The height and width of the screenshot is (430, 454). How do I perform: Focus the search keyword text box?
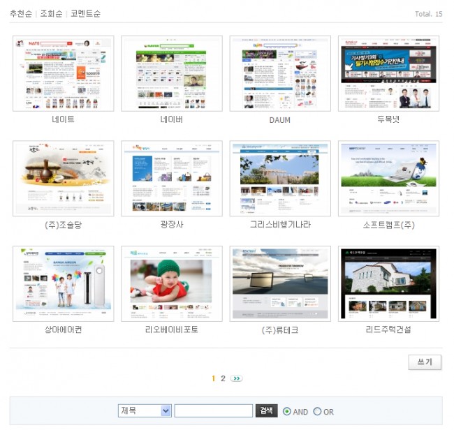pyautogui.click(x=213, y=411)
